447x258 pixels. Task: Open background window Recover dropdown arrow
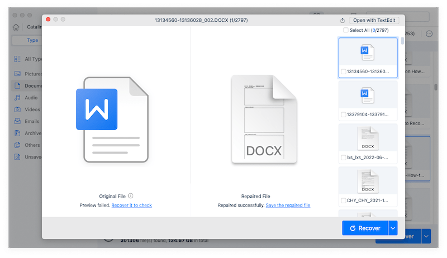[x=426, y=236]
